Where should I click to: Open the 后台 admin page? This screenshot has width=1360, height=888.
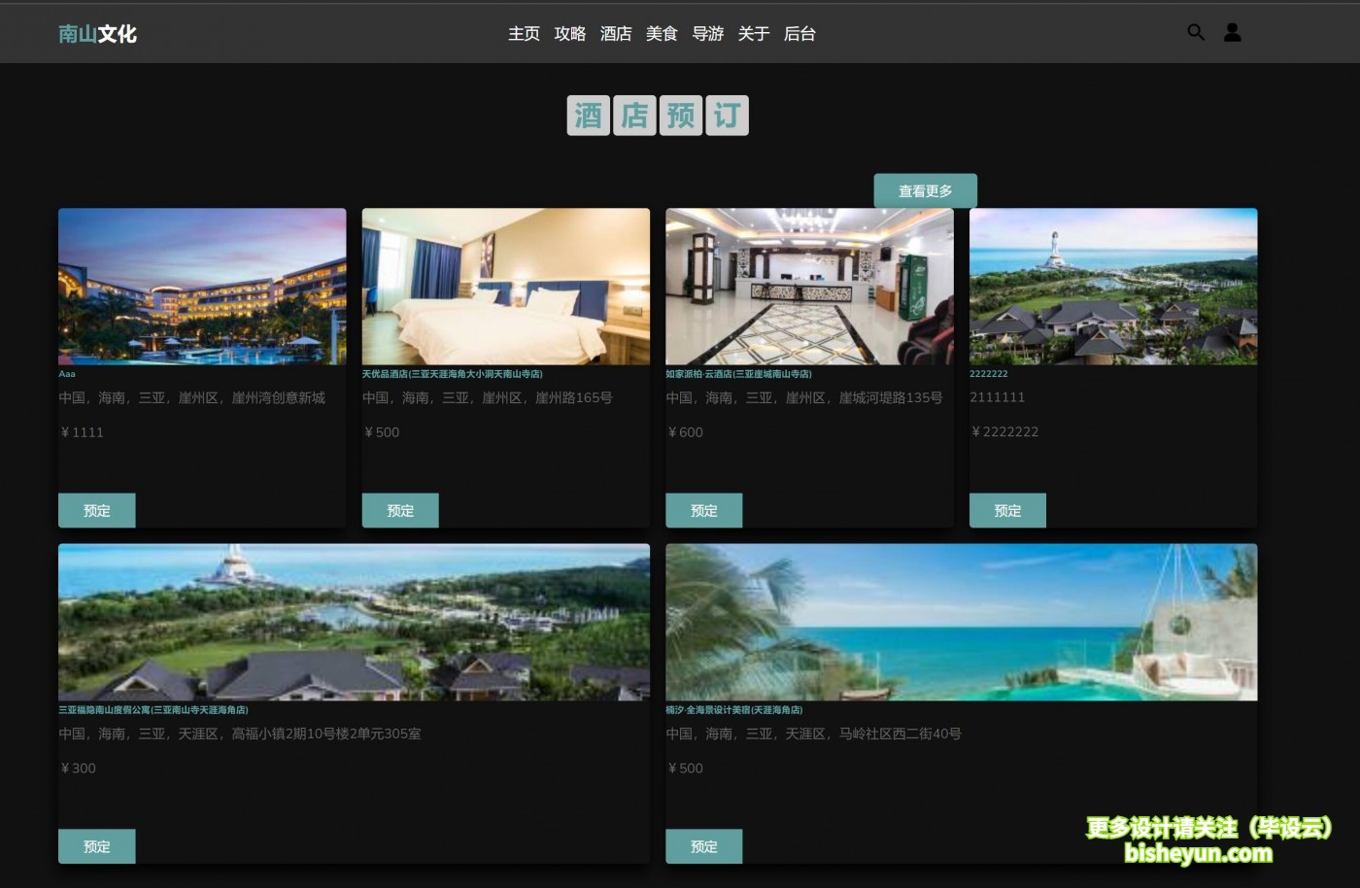click(799, 33)
